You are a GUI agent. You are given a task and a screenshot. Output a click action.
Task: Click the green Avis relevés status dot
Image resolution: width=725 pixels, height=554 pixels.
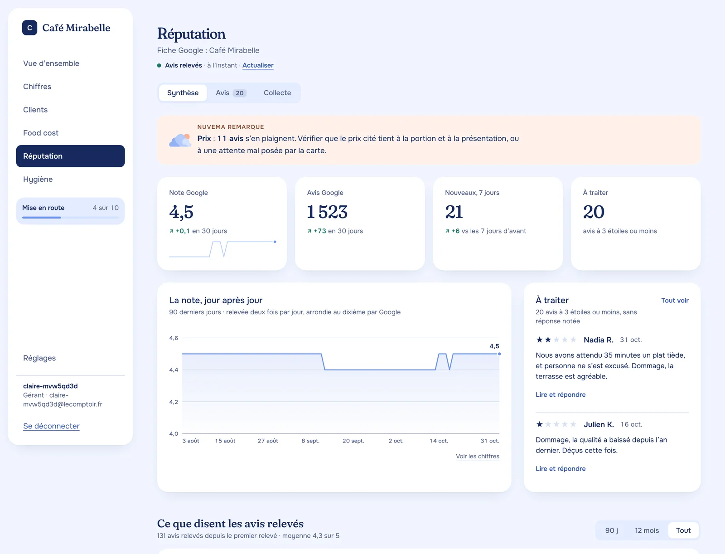[159, 65]
